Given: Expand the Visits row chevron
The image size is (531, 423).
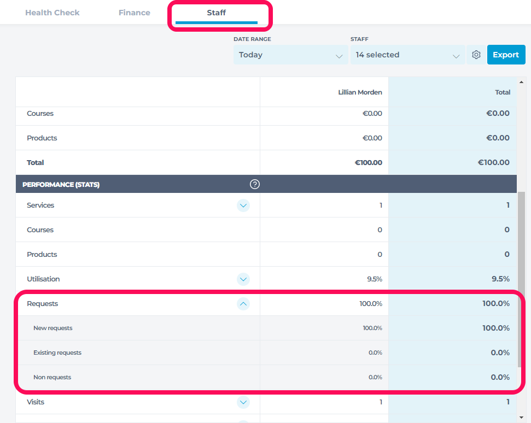Looking at the screenshot, I should (x=243, y=402).
